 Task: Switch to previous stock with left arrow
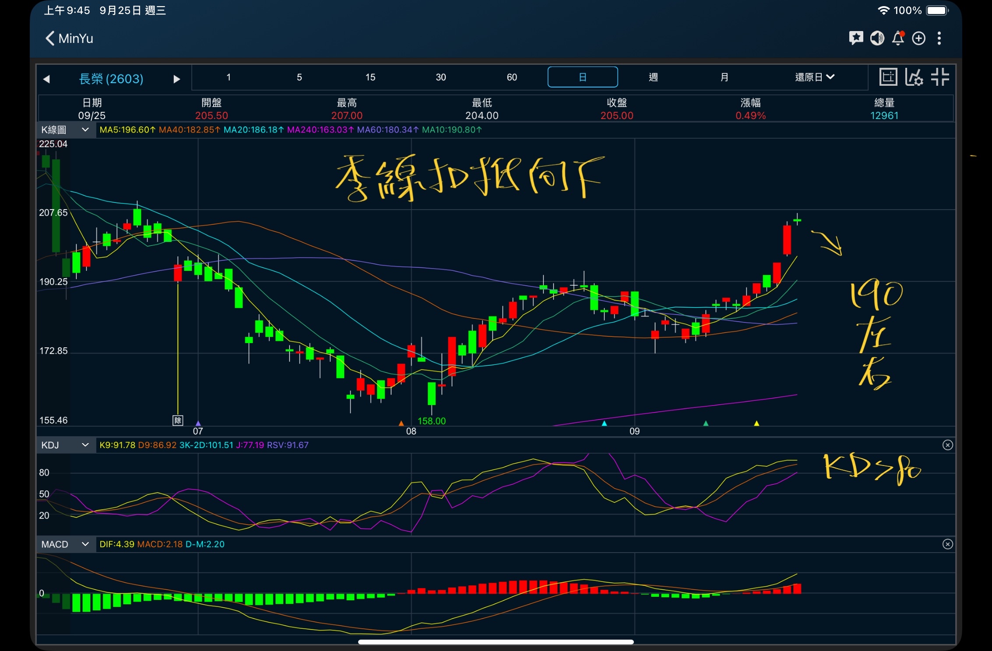47,79
